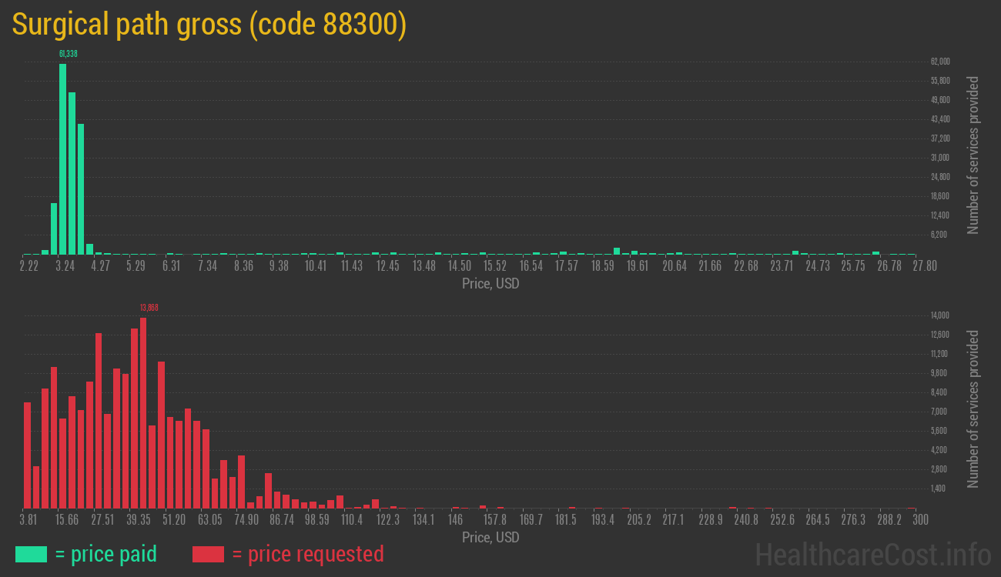Click the "price requested" legend text
This screenshot has width=1001, height=577.
[307, 554]
